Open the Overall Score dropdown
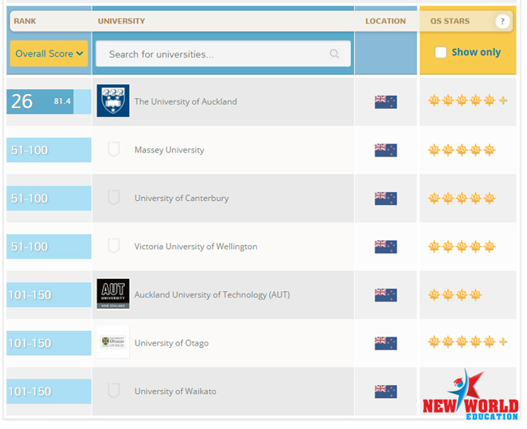The width and height of the screenshot is (527, 429). click(49, 54)
